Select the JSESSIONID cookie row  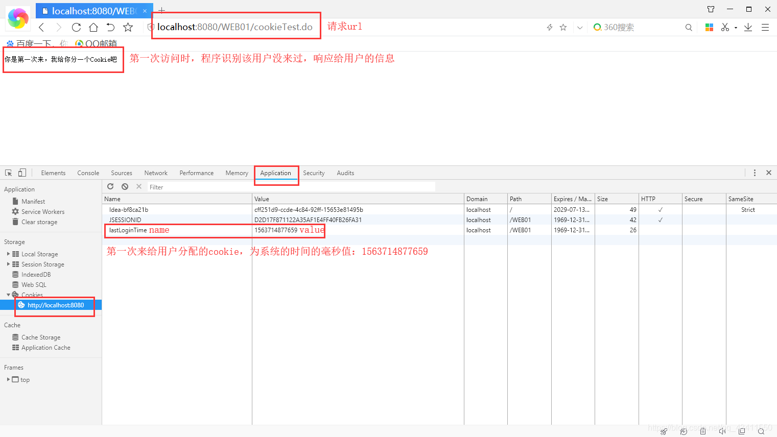(x=439, y=220)
